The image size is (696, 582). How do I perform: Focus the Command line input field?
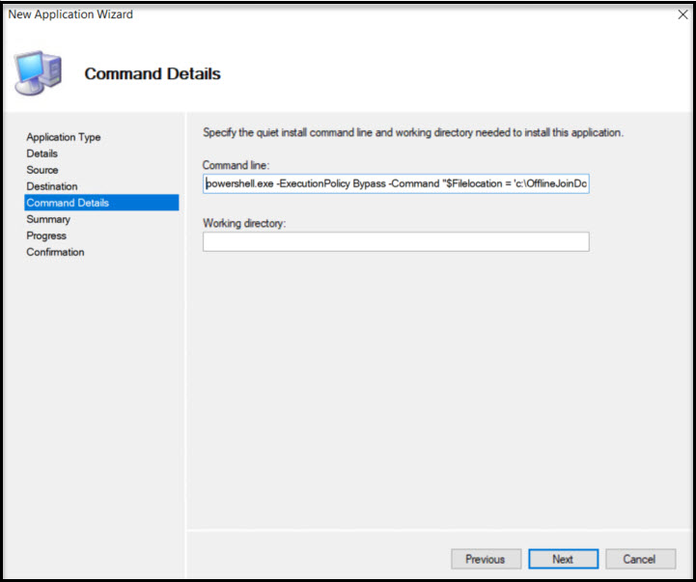point(396,183)
